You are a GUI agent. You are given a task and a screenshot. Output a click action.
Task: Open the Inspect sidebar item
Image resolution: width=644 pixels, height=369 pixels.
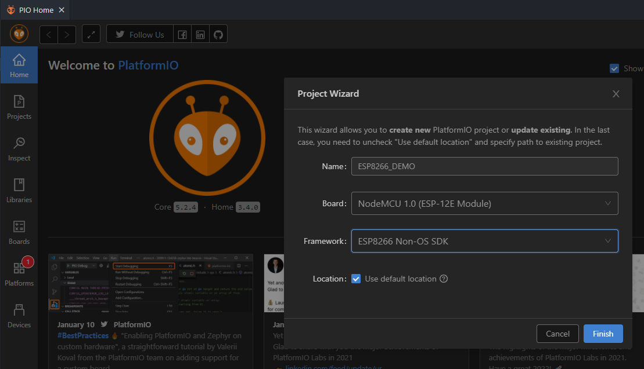pos(19,149)
